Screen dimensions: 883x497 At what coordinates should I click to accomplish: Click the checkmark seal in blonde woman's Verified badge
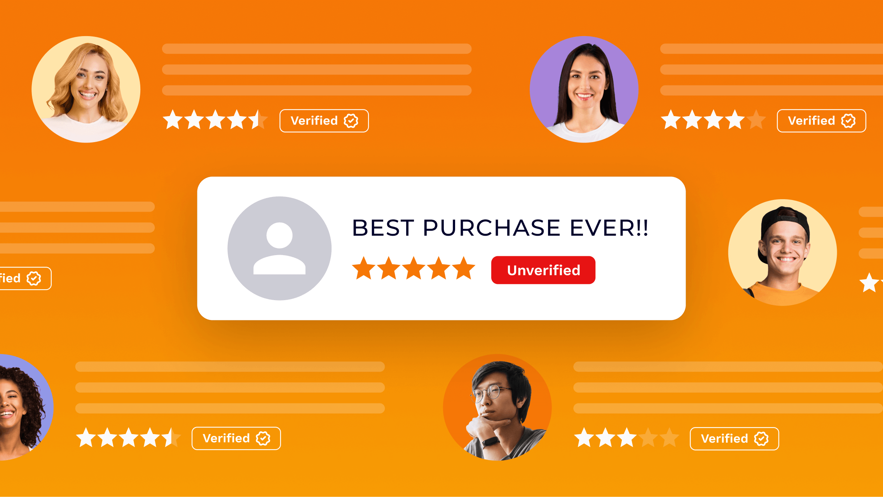tap(351, 121)
